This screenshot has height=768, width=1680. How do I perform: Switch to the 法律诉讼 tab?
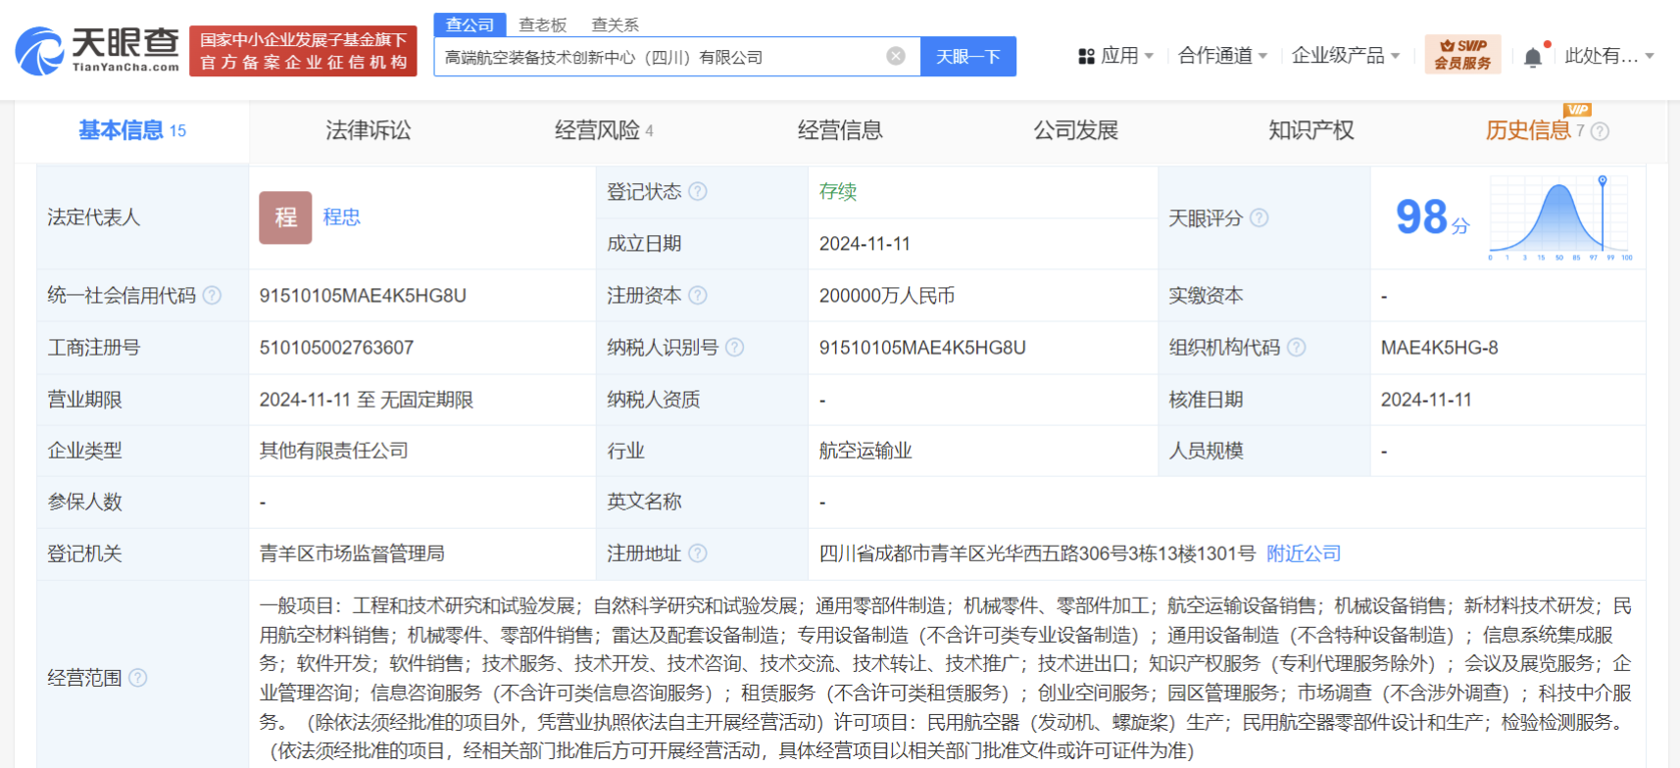point(368,130)
